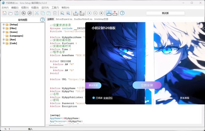The width and height of the screenshot is (205, 131).
Task: Create a new ISS script file
Action: [x=4, y=13]
